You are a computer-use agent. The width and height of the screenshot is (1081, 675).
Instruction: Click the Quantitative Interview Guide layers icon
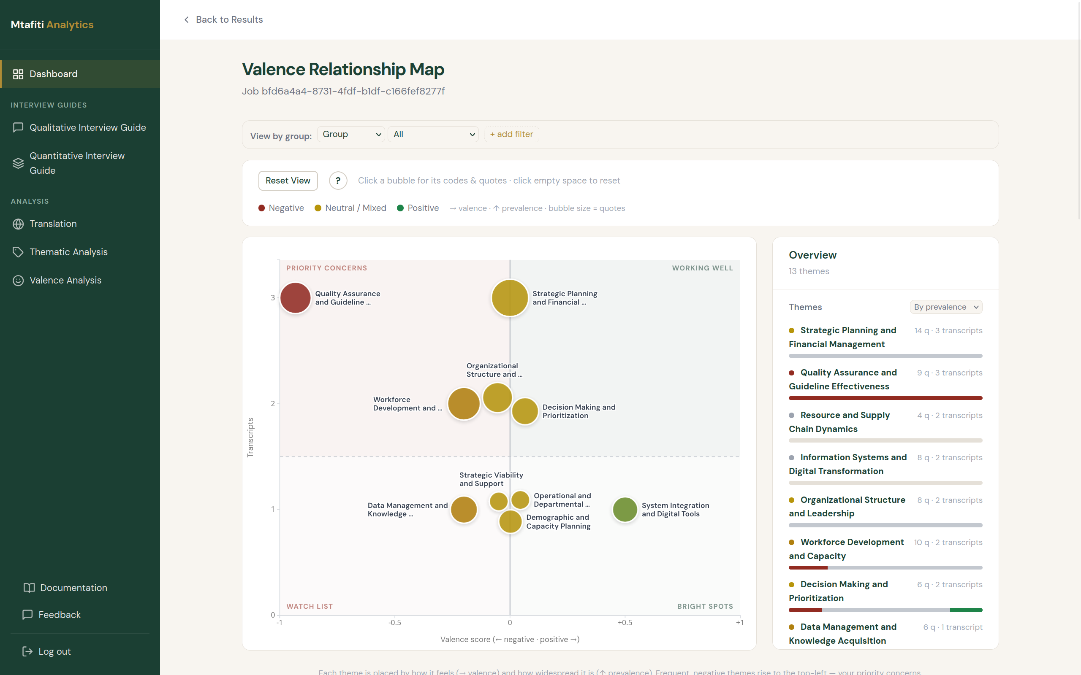[x=18, y=163]
